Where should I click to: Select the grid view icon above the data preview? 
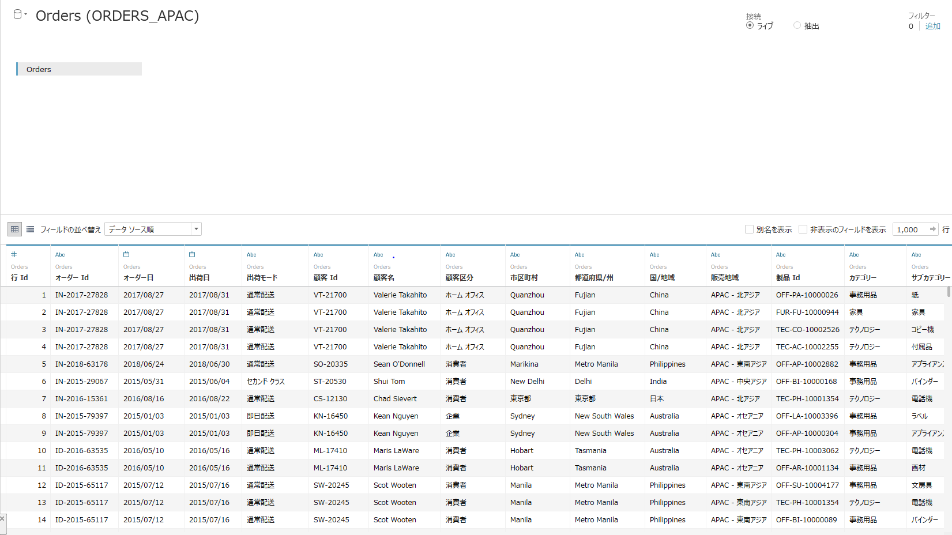tap(14, 229)
